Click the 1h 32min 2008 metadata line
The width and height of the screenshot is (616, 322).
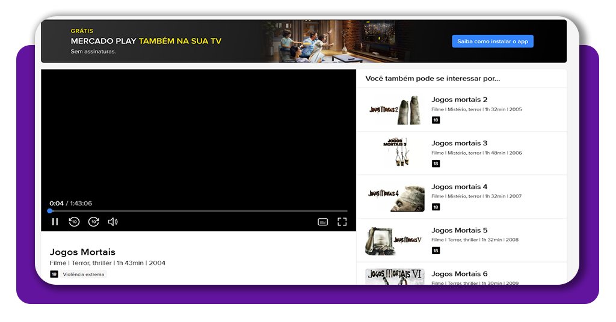475,240
